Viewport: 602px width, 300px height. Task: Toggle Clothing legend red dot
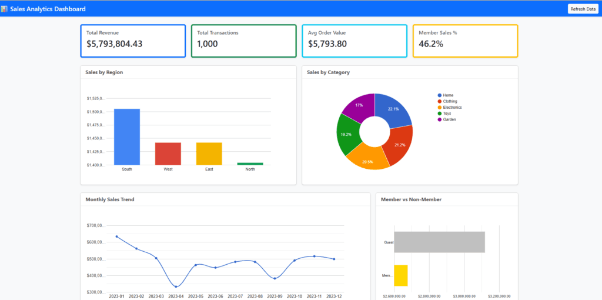click(x=440, y=101)
